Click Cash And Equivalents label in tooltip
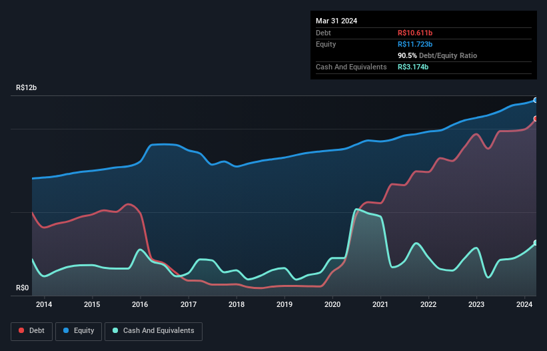 (351, 67)
